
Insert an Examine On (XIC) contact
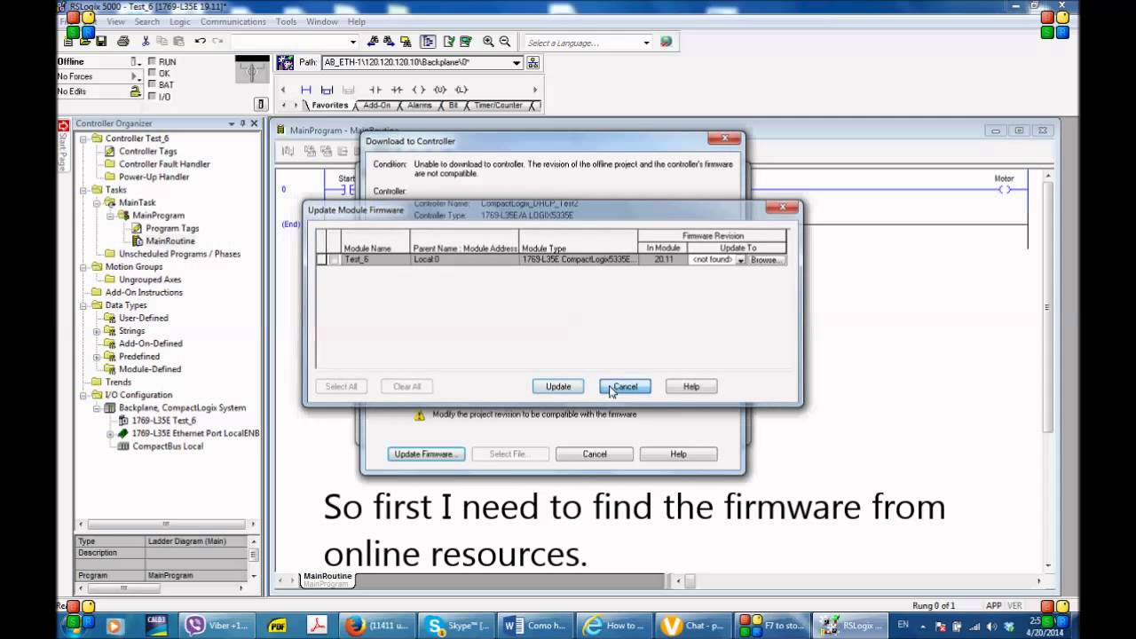375,90
